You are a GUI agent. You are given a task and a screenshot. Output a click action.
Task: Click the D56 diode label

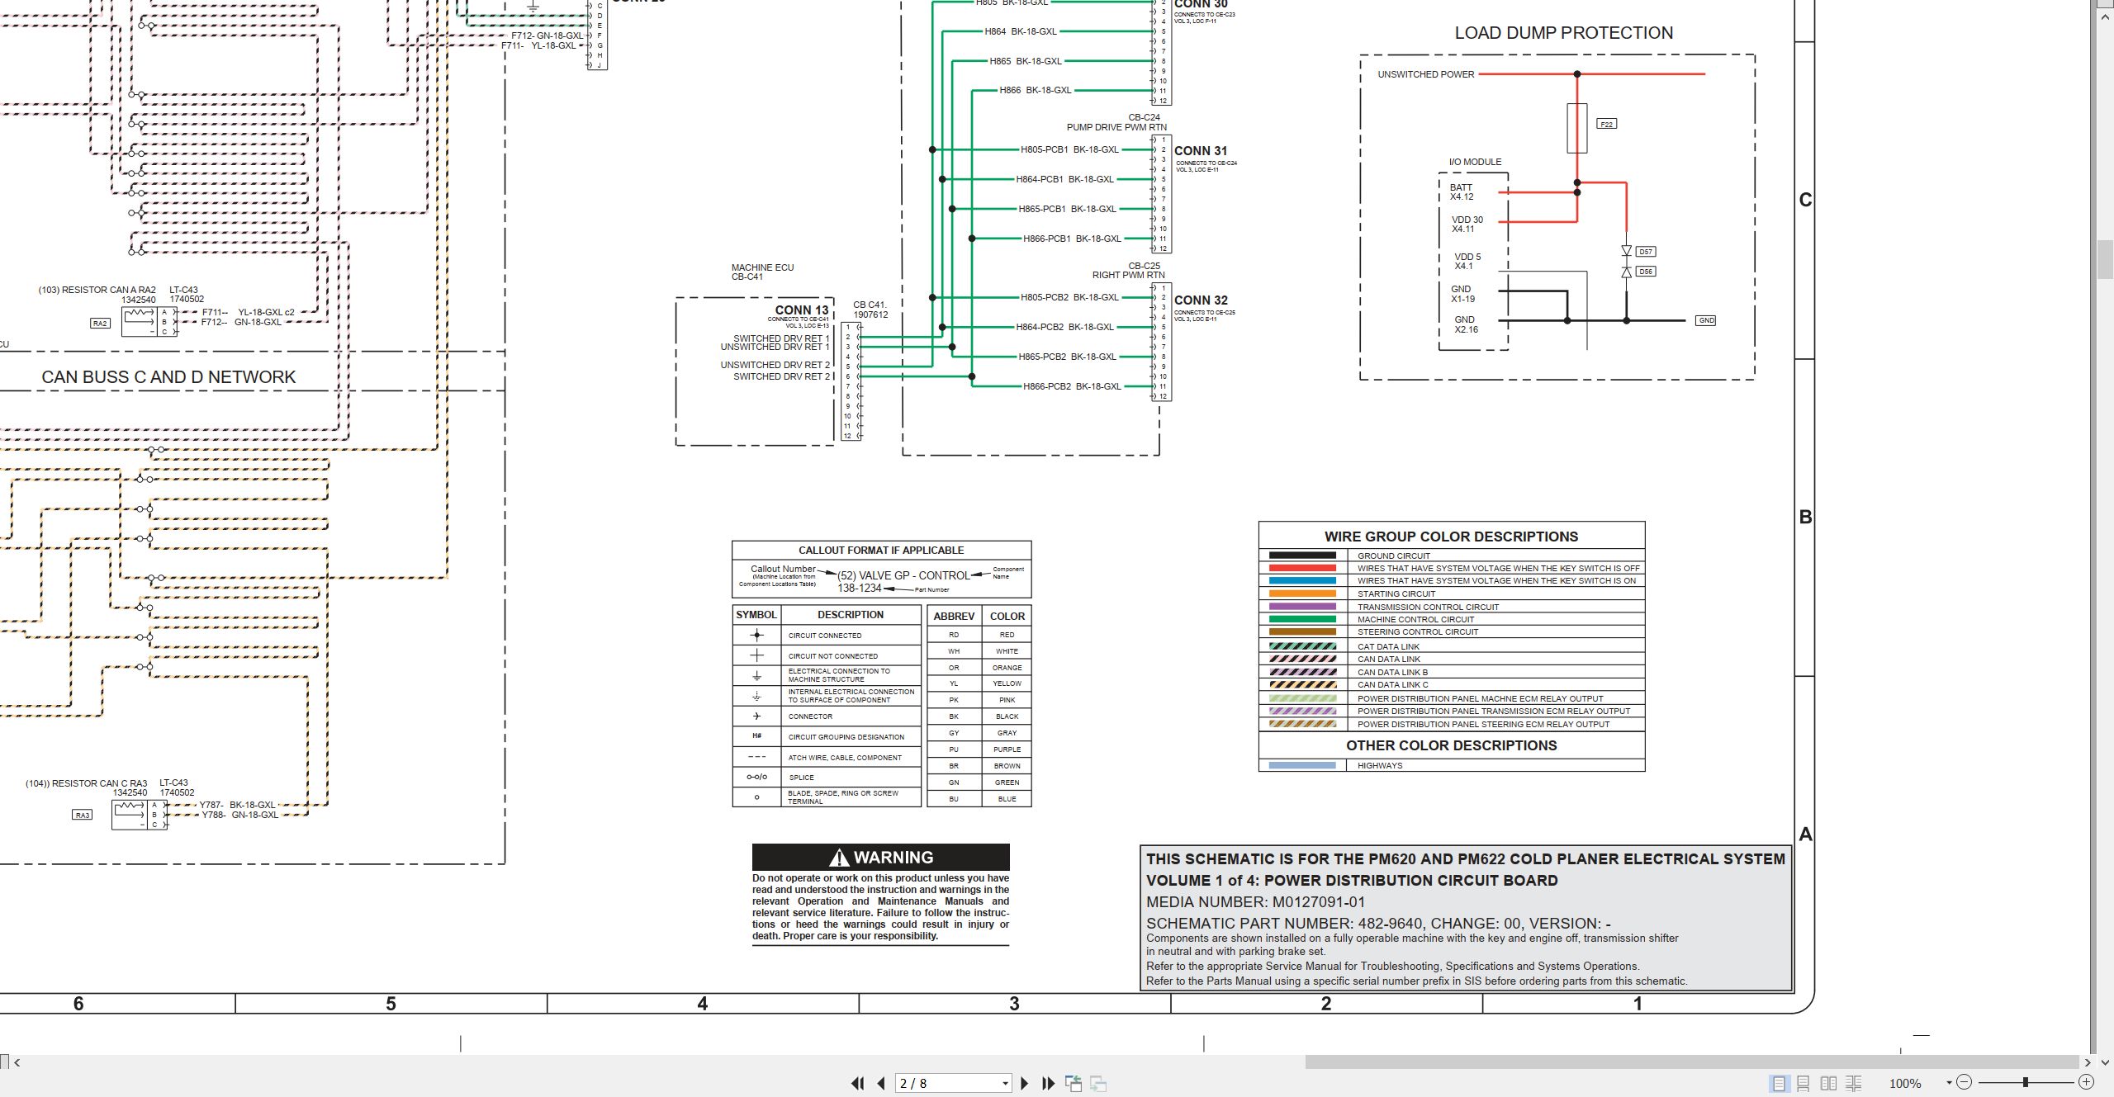[1646, 272]
